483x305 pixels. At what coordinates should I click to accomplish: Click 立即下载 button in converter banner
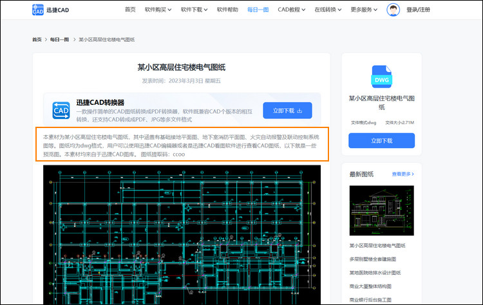(x=287, y=111)
